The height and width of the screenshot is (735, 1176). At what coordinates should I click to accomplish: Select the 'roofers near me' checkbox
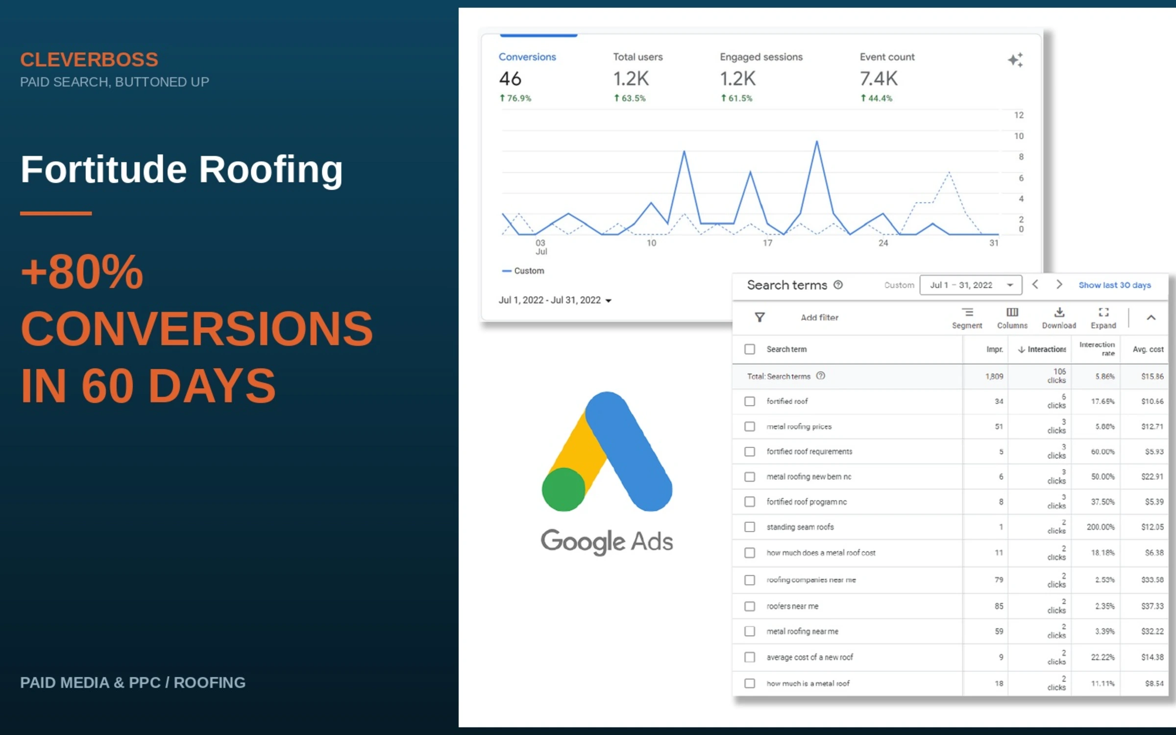(x=750, y=606)
